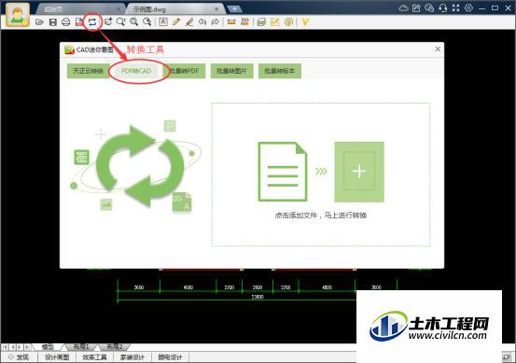Close the CAD迷你看图 conversion dialog
The image size is (516, 363).
[x=438, y=49]
